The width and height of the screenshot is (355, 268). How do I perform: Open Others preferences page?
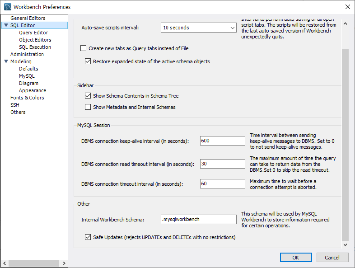point(18,113)
